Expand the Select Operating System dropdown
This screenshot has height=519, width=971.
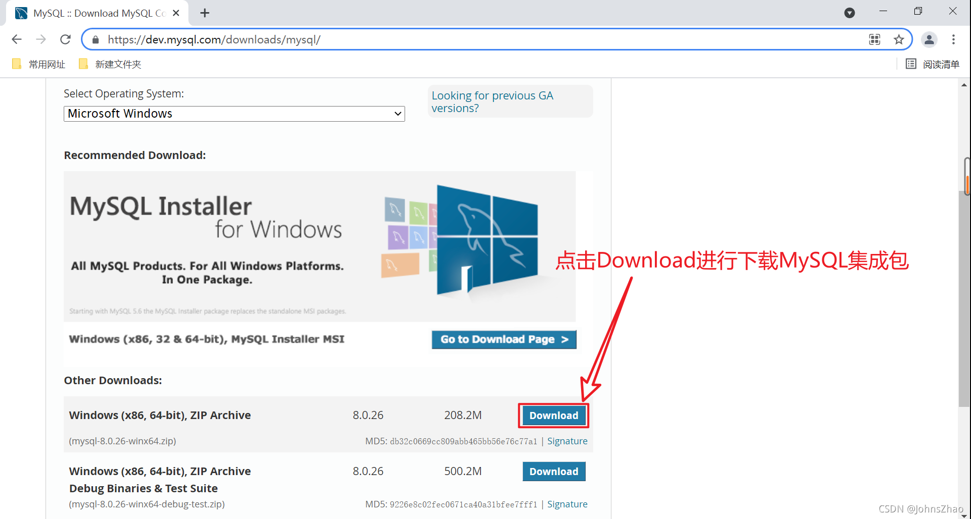(234, 114)
